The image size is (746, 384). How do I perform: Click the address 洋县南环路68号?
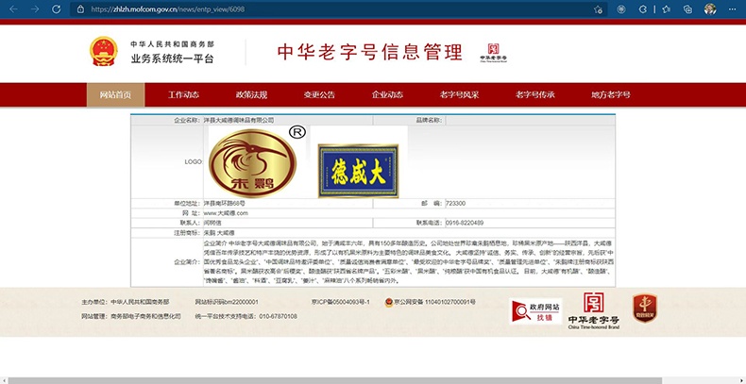click(225, 204)
